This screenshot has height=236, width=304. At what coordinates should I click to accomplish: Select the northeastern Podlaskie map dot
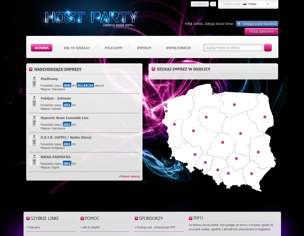pyautogui.click(x=265, y=117)
